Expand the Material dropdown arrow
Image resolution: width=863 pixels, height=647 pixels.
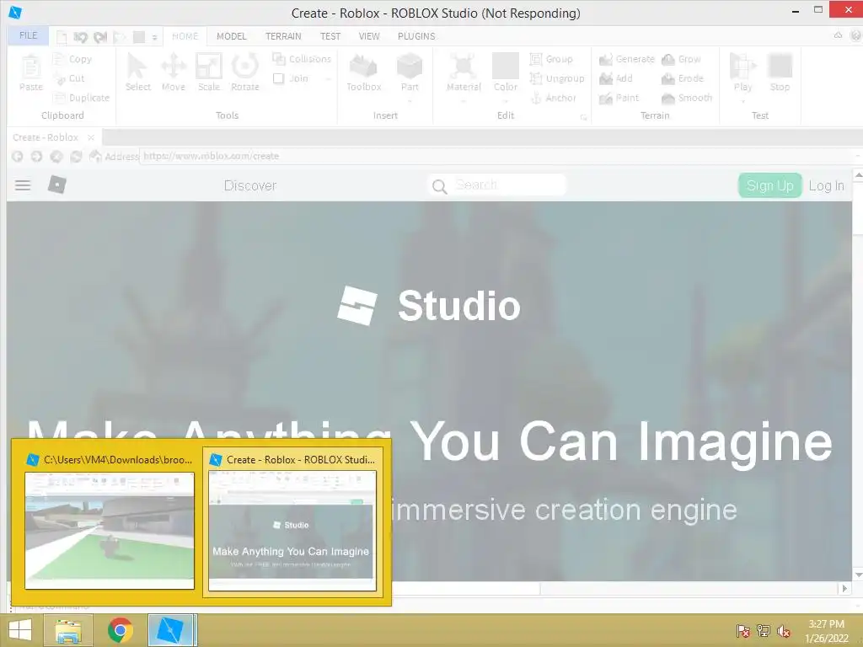pos(464,101)
